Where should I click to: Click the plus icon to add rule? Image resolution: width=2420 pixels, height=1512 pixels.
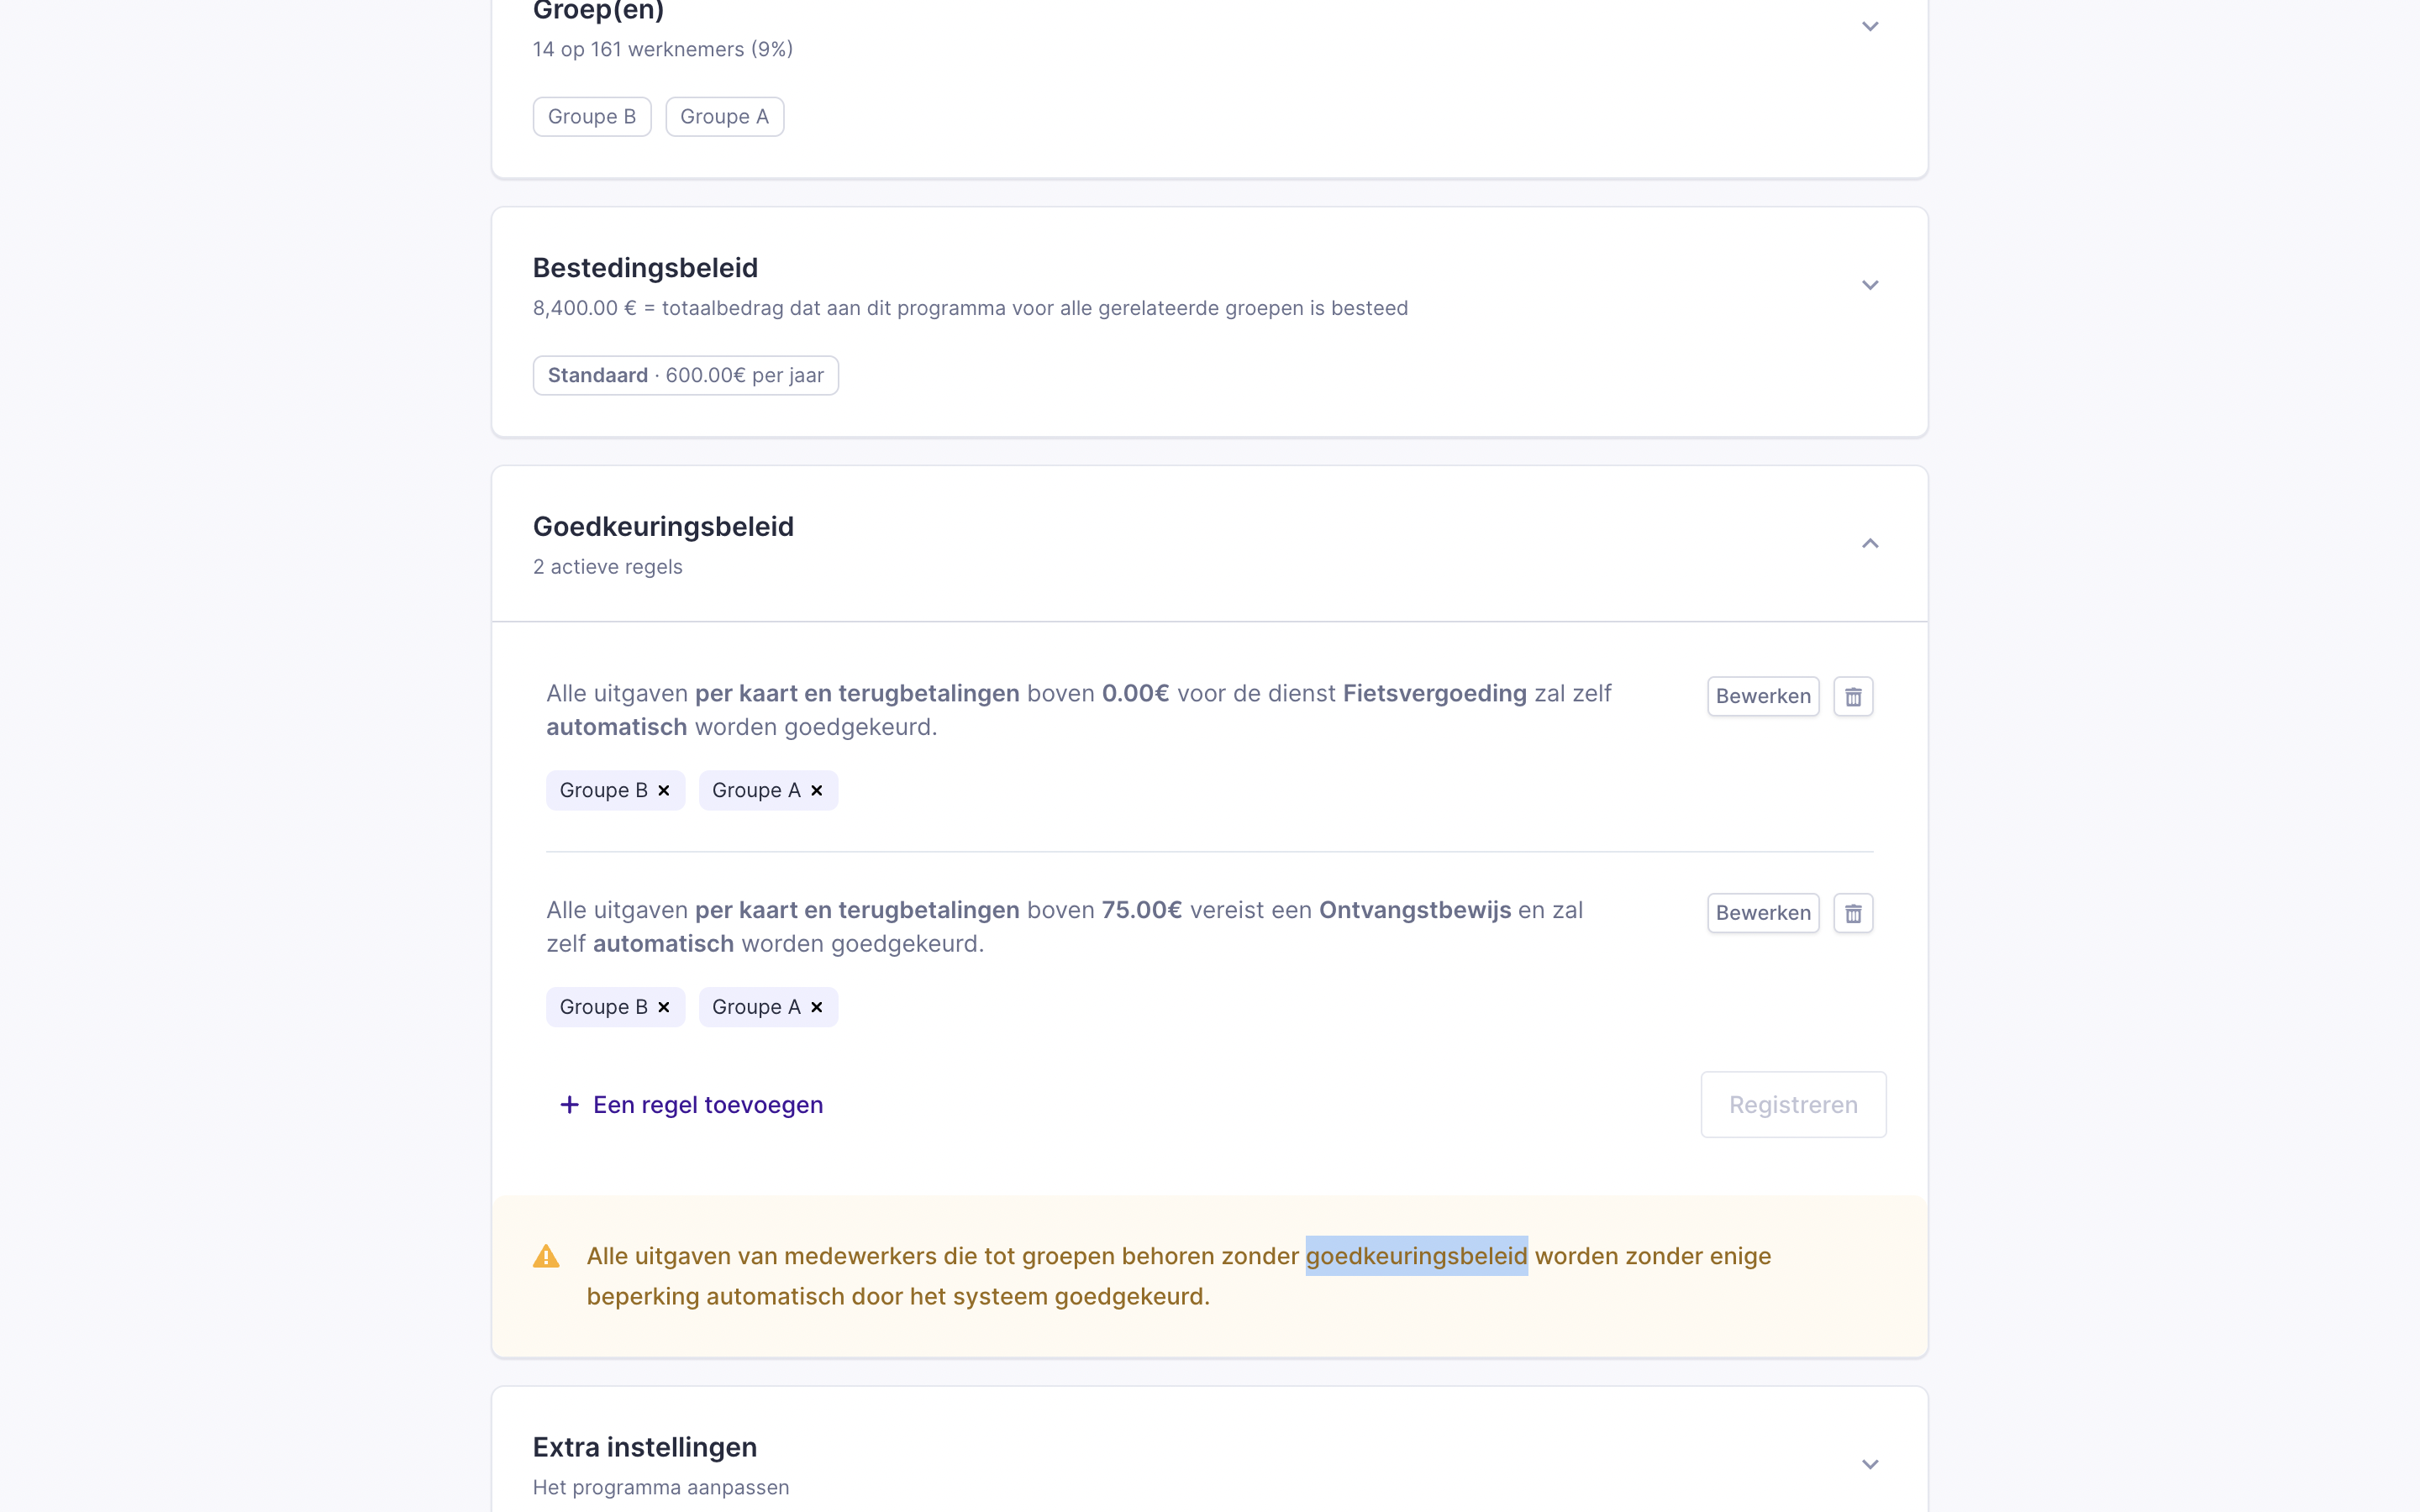pyautogui.click(x=569, y=1105)
